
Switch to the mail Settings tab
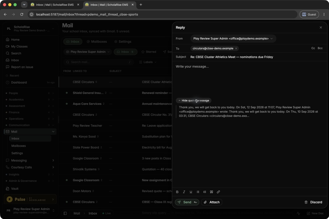coord(123,42)
